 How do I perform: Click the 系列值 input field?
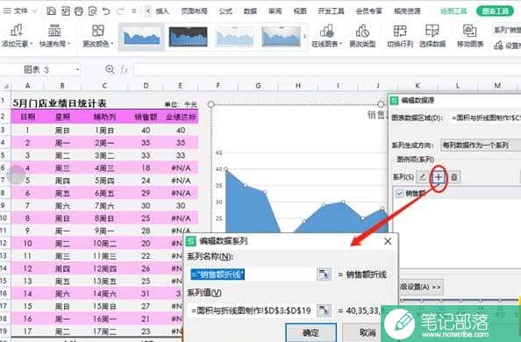click(x=253, y=310)
